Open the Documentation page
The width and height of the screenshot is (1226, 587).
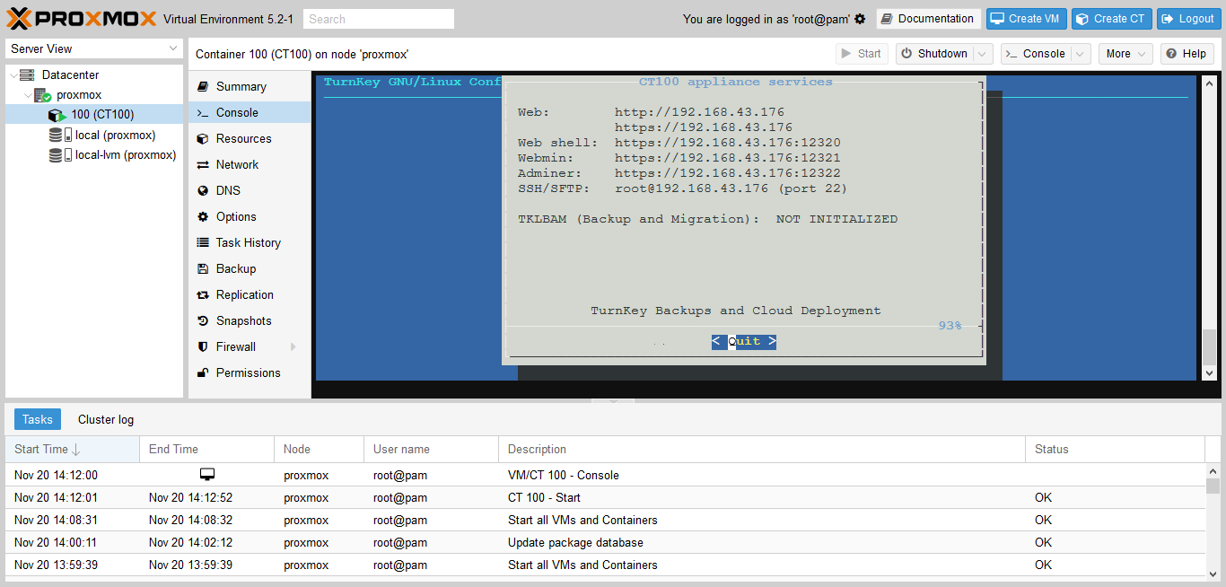(928, 19)
